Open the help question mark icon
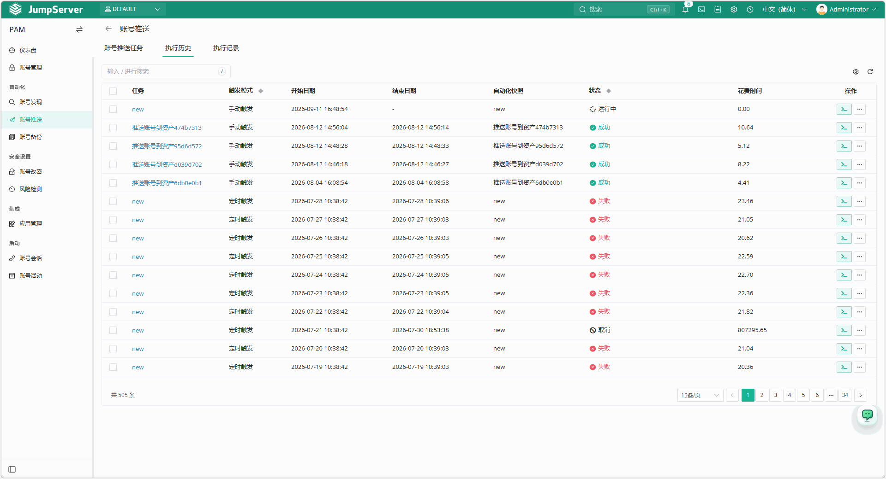The width and height of the screenshot is (886, 479). [750, 9]
